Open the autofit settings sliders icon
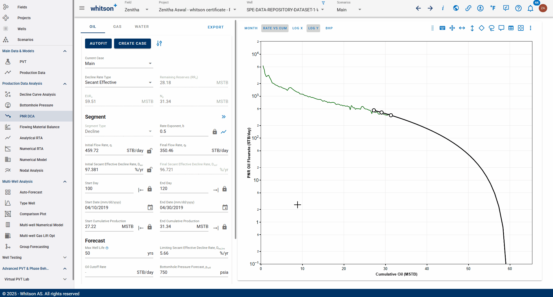The image size is (553, 297). 159,44
